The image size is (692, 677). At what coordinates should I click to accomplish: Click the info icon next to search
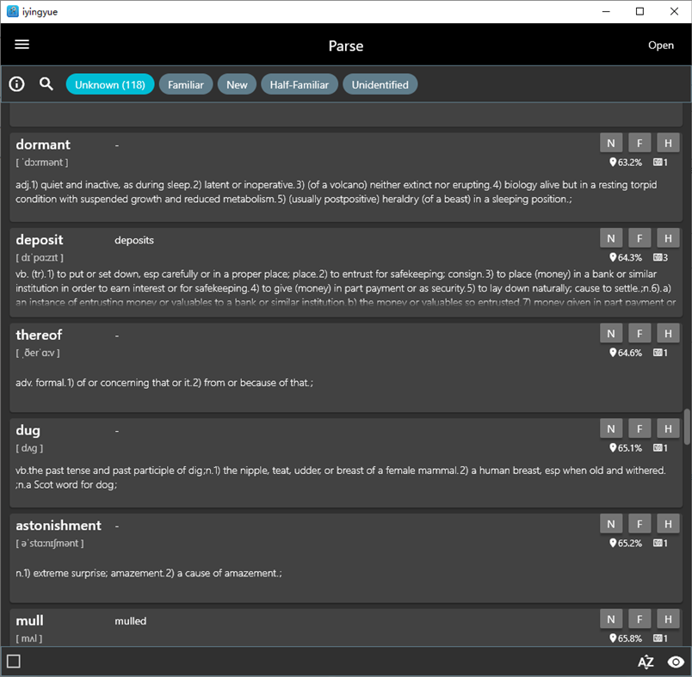click(x=16, y=83)
